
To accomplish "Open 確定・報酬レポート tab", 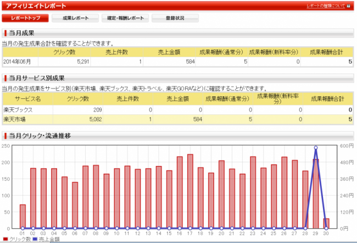I will coord(125,18).
